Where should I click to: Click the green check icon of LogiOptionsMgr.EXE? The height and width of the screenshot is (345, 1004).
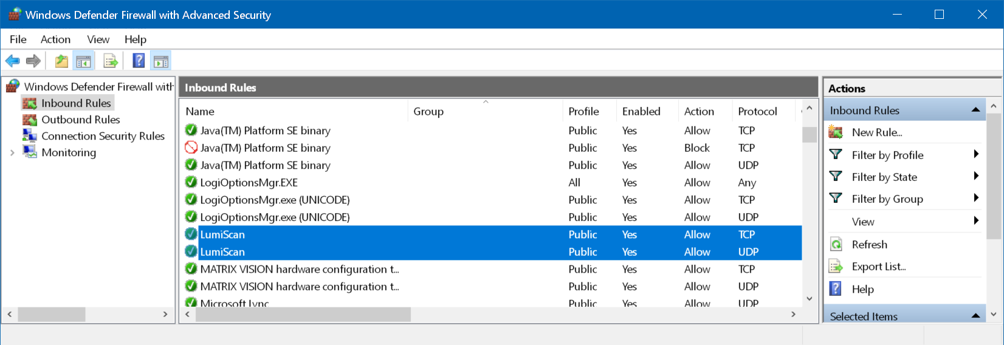(191, 182)
